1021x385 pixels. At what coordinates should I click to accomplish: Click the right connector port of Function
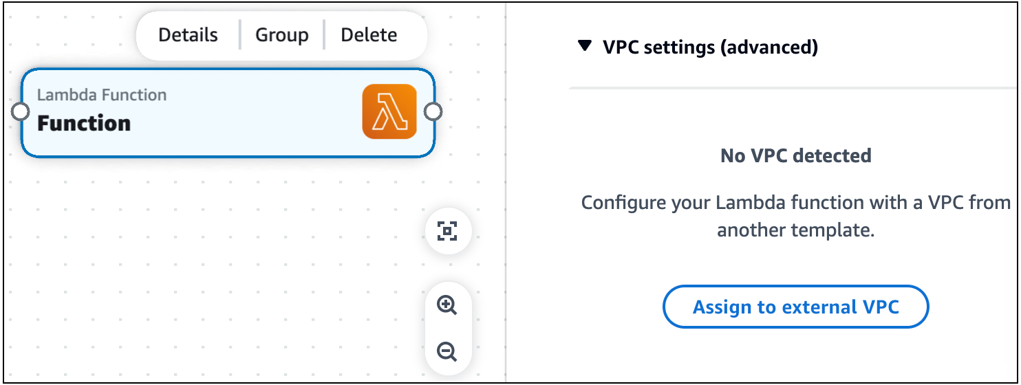[433, 111]
